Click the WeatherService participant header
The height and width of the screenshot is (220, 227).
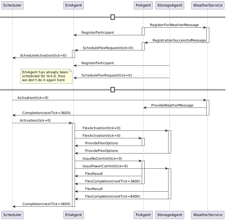coord(207,5)
